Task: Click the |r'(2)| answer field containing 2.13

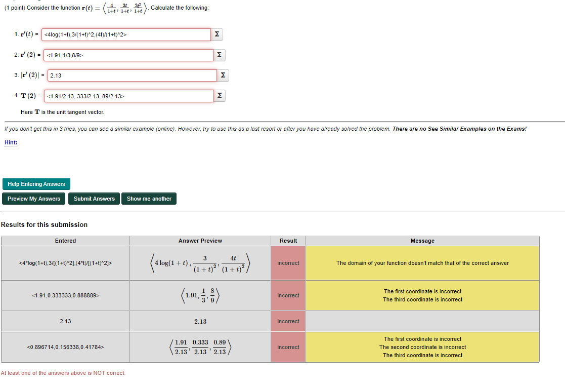Action: (132, 75)
